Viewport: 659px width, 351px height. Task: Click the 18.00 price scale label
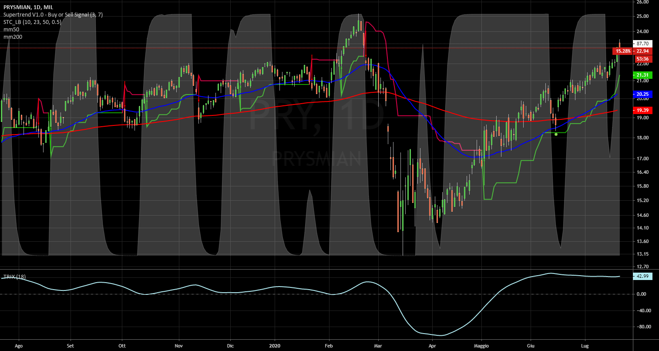click(642, 138)
